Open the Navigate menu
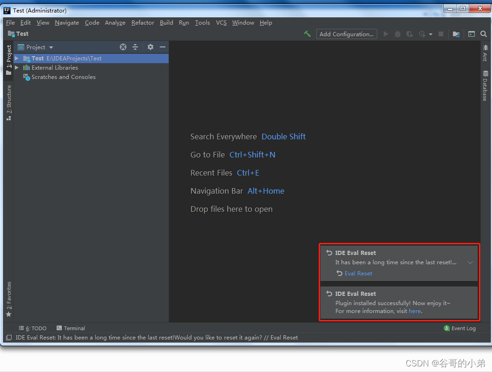 67,23
